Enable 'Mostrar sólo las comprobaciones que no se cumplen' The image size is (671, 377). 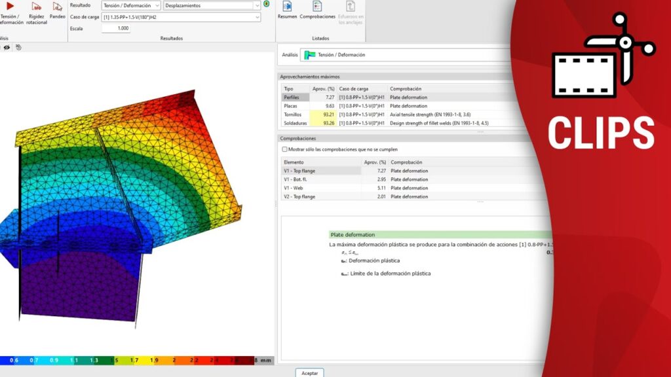click(284, 149)
